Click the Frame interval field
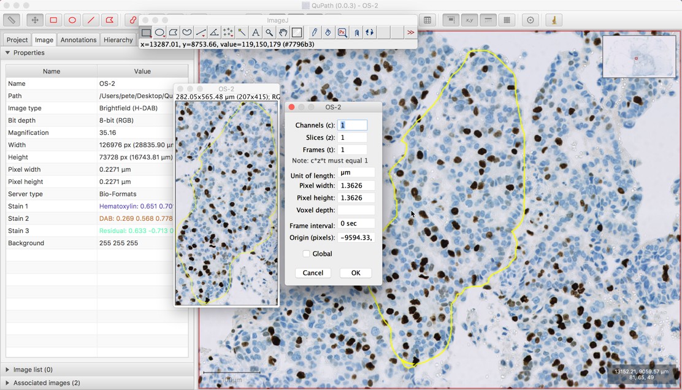682x390 pixels. click(x=356, y=223)
